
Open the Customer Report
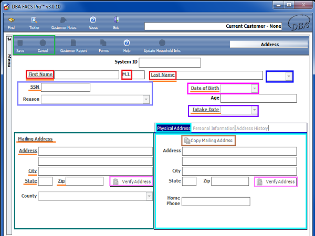point(73,46)
